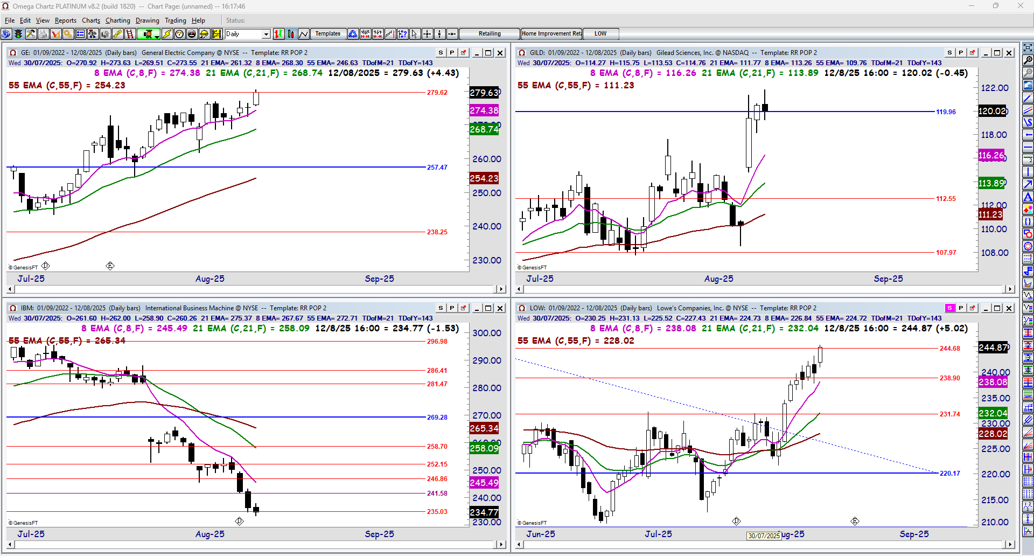This screenshot has width=1034, height=556.
Task: Select the arrow drawing tool
Action: point(1028,184)
